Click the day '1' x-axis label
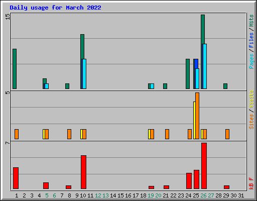The height and width of the screenshot is (201, 257). (17, 195)
